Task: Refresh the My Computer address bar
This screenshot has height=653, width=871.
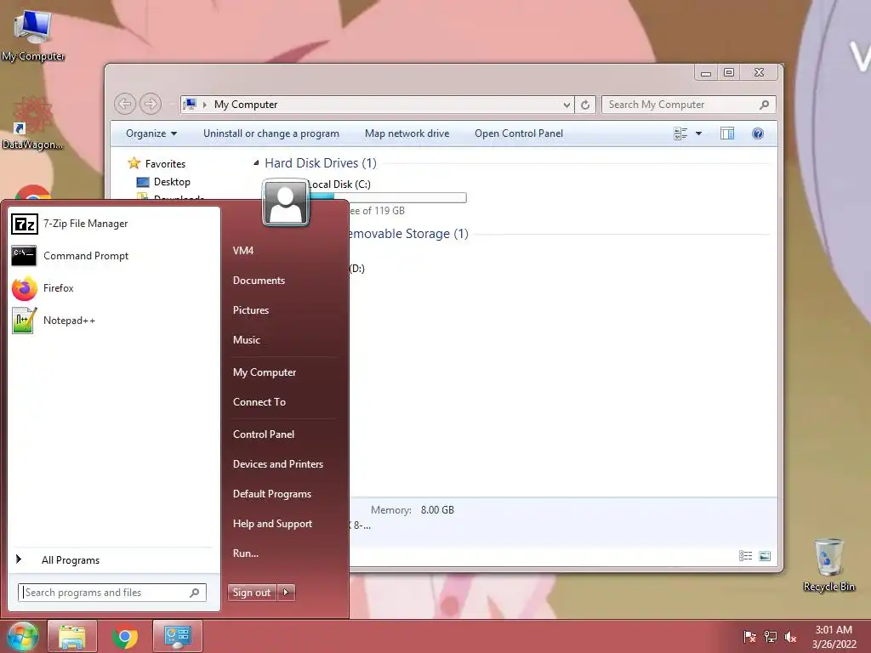Action: tap(585, 105)
